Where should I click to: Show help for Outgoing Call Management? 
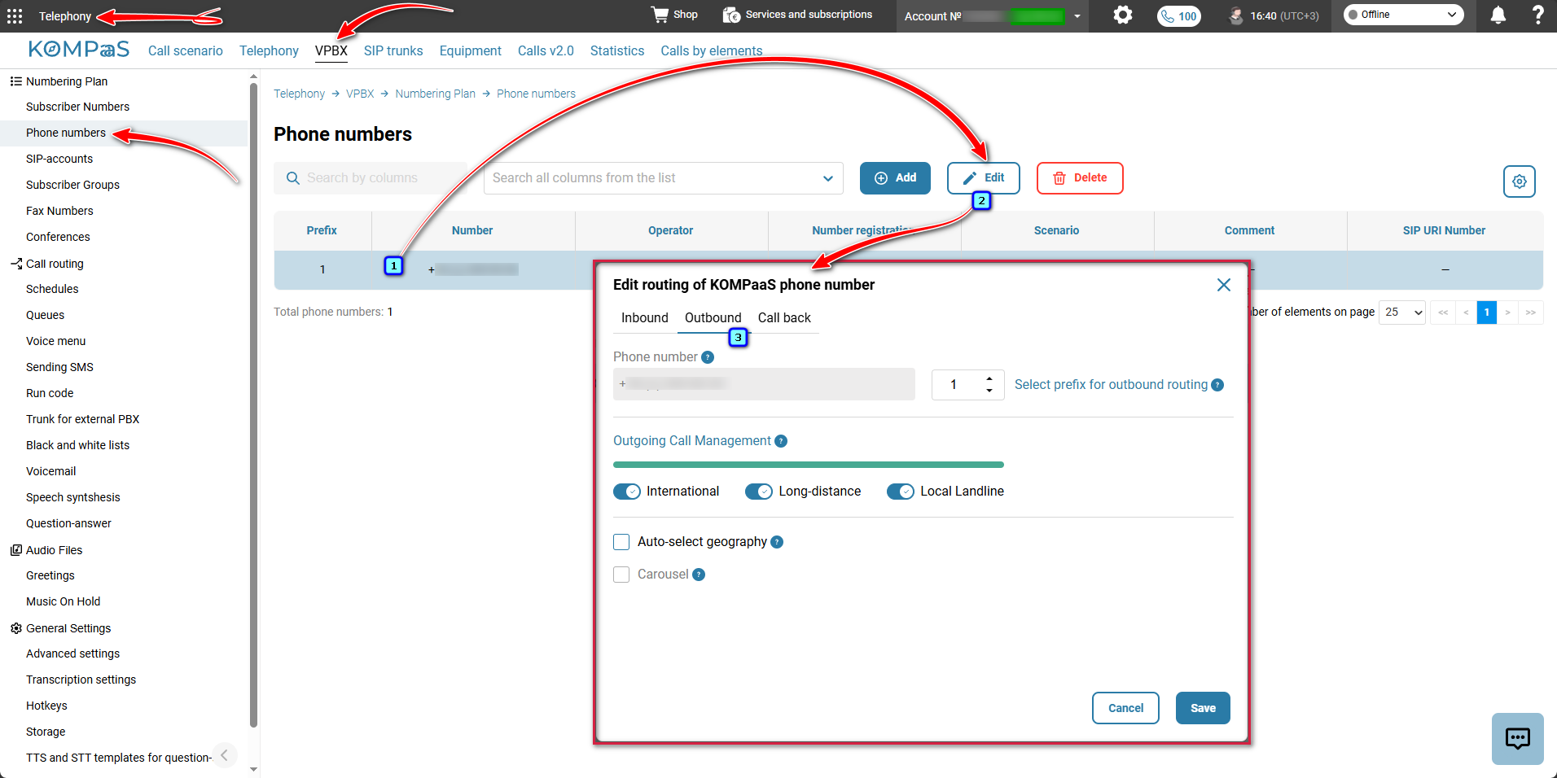click(781, 441)
